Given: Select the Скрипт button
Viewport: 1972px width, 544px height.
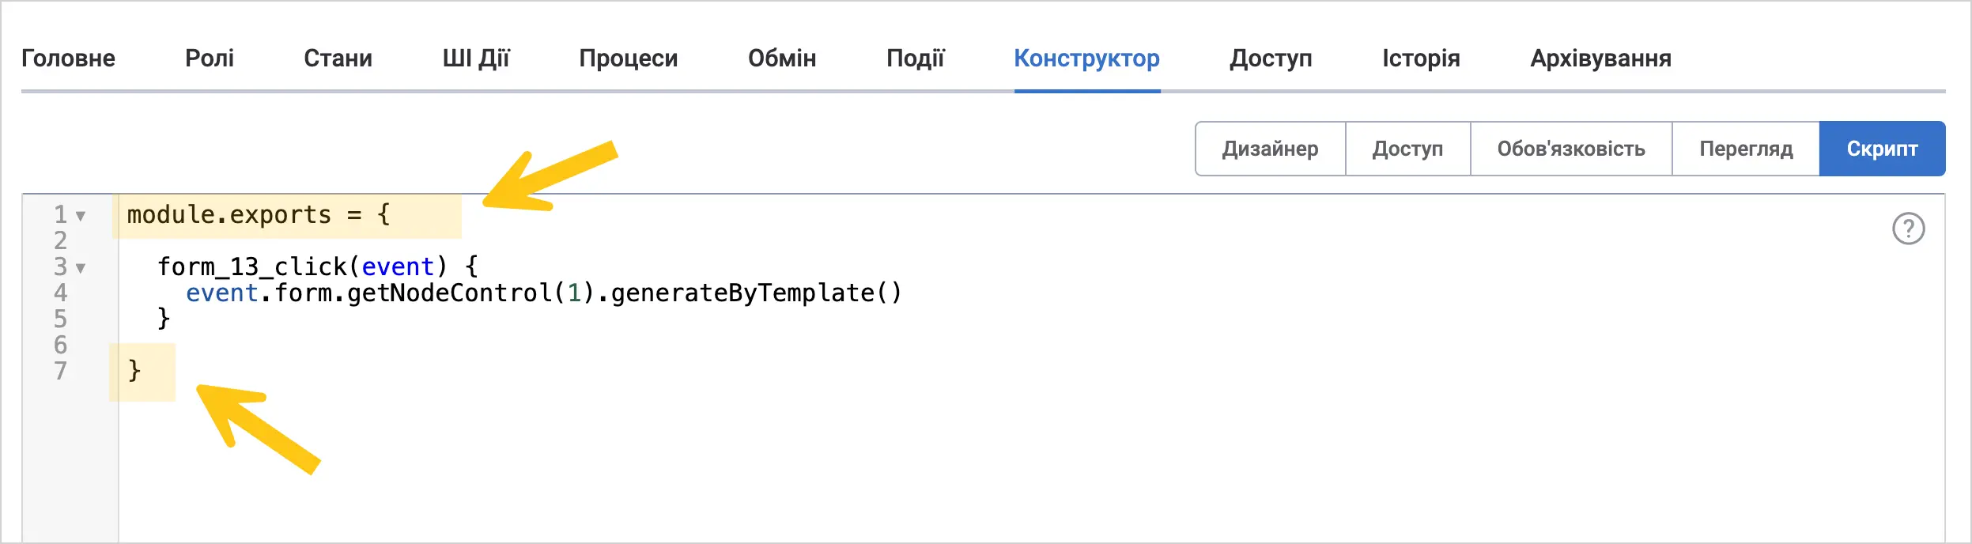Looking at the screenshot, I should [x=1882, y=149].
